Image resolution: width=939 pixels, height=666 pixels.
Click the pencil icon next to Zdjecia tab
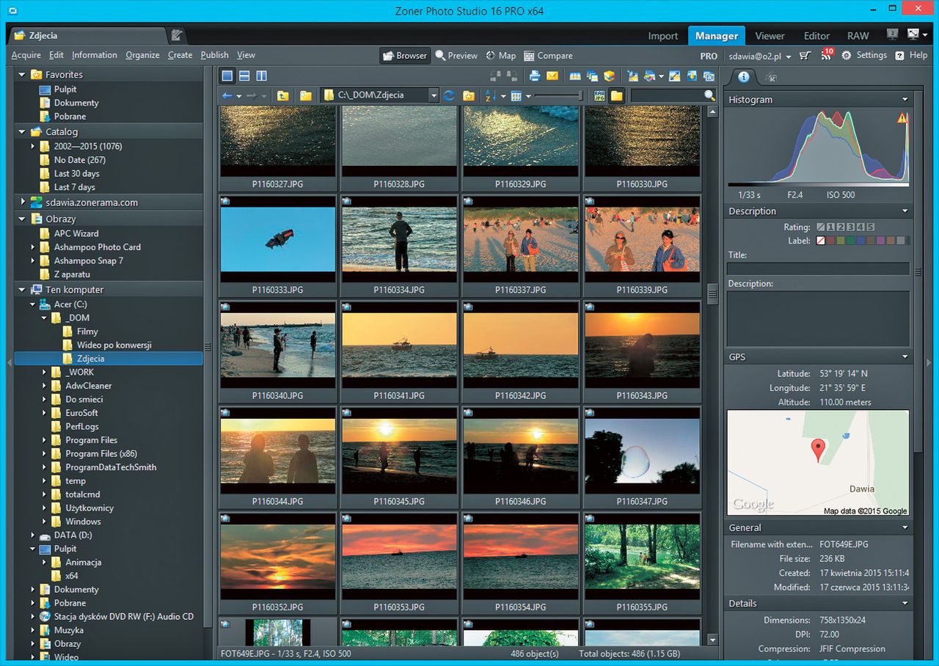[177, 35]
